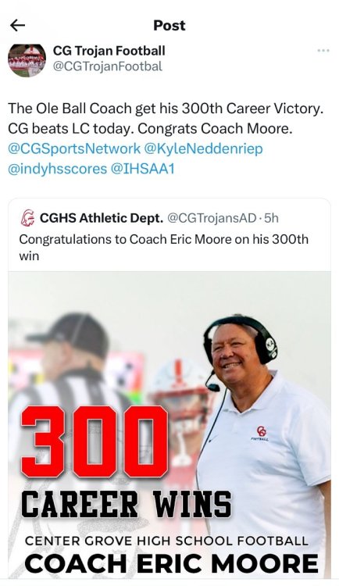The height and width of the screenshot is (586, 339).
Task: Open the three-dot more options menu
Action: click(323, 51)
